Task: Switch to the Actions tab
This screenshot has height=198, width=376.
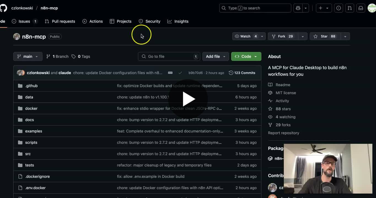Action: coord(93,21)
